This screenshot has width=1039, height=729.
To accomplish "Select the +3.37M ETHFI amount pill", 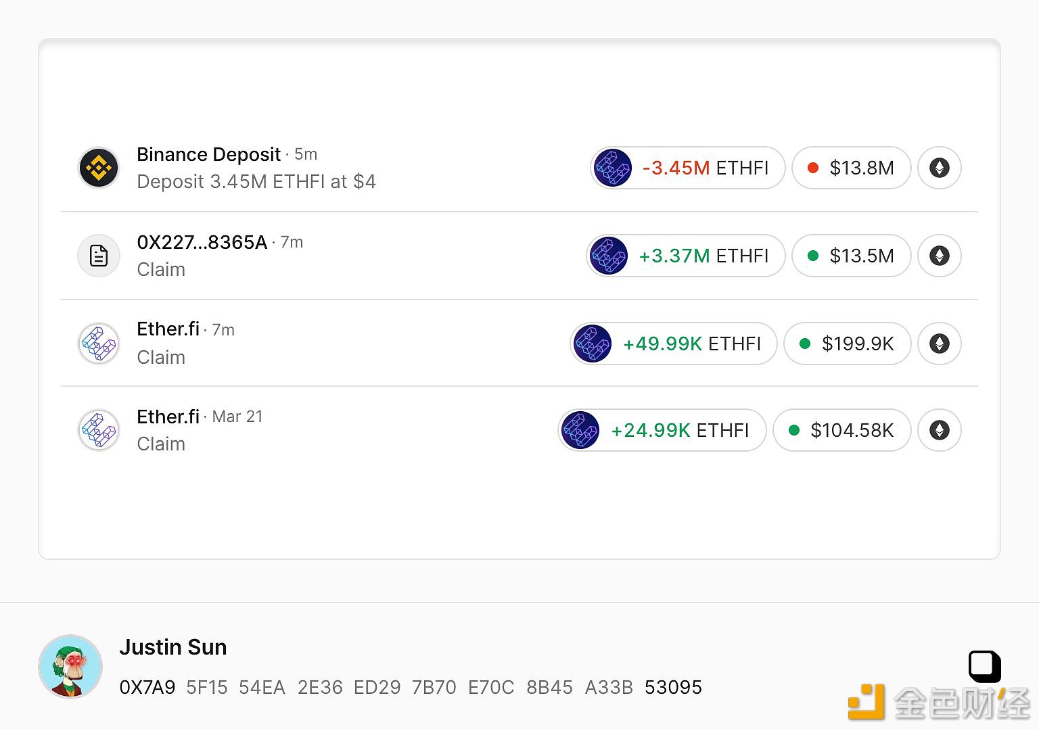I will tap(686, 256).
